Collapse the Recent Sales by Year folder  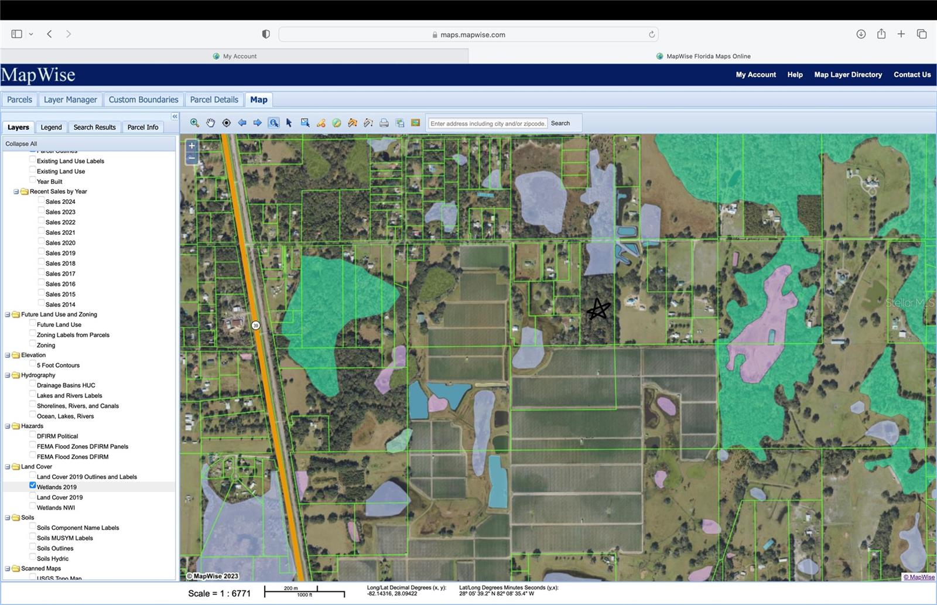[x=16, y=192]
